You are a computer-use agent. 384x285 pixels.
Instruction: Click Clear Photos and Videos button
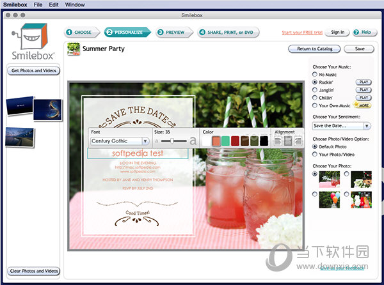34,271
